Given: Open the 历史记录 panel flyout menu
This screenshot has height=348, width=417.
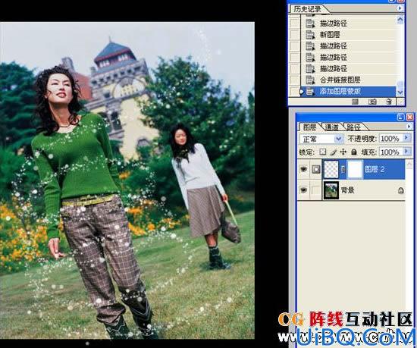Looking at the screenshot, I should point(400,8).
